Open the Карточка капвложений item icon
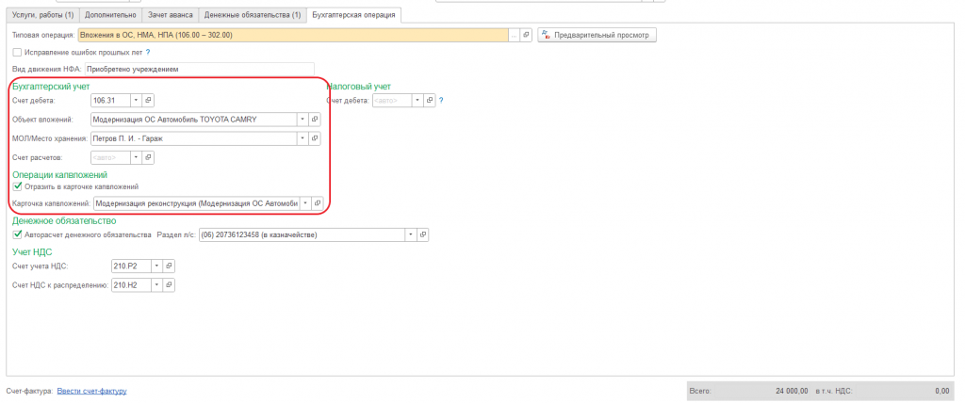The image size is (965, 403). (317, 202)
